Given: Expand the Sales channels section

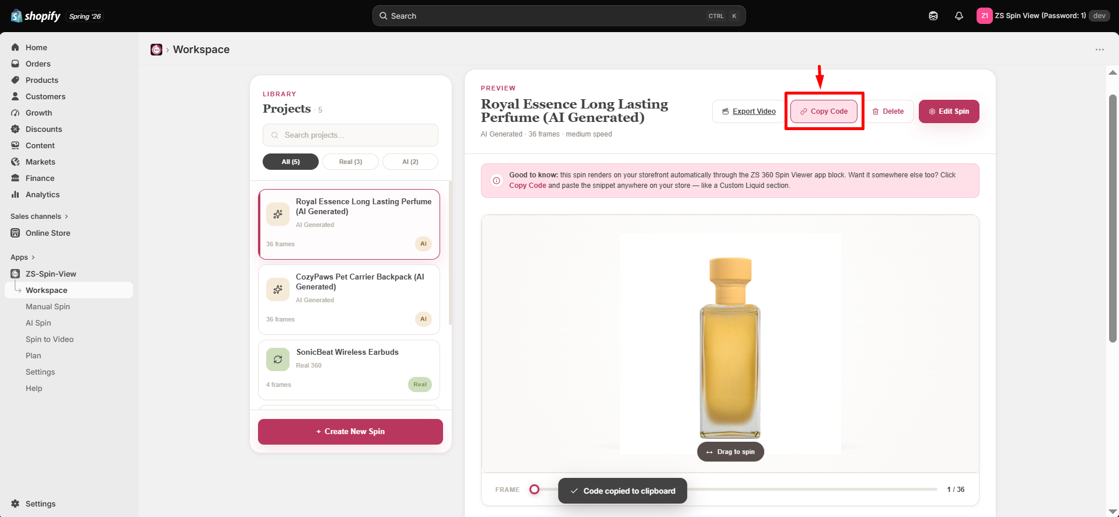Looking at the screenshot, I should tap(39, 216).
